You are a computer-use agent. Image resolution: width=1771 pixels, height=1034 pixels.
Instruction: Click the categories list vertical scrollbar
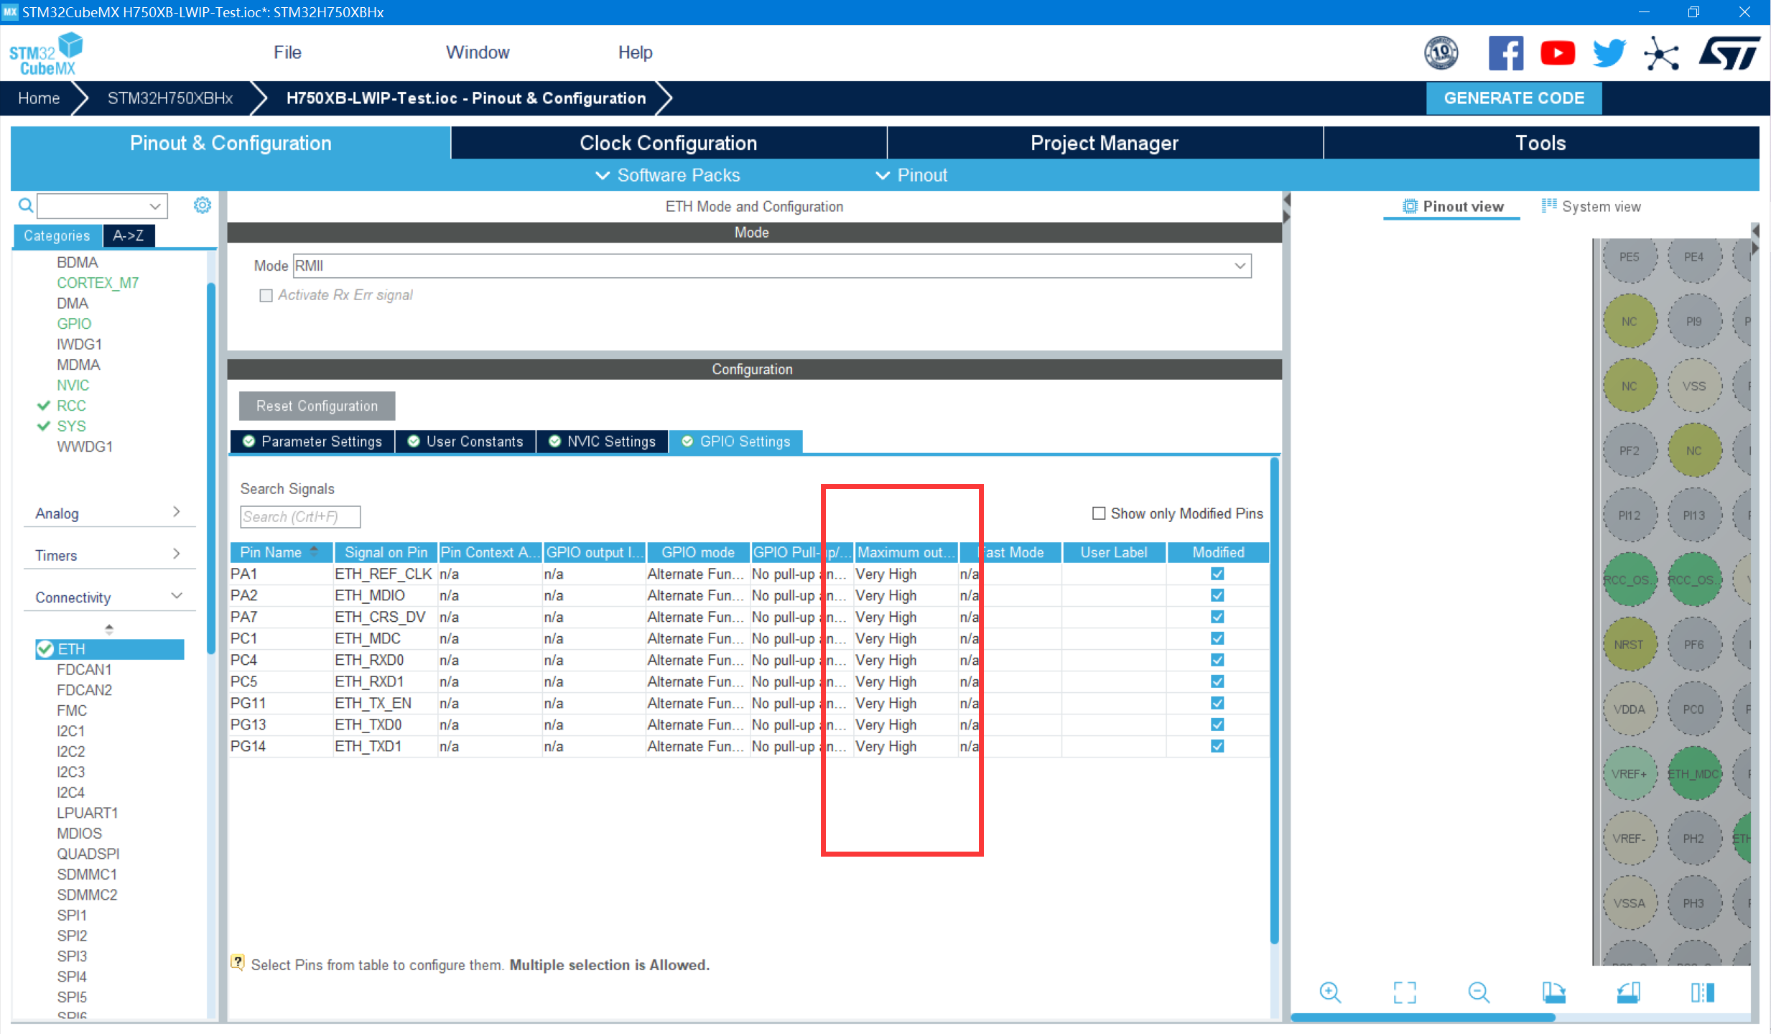211,467
